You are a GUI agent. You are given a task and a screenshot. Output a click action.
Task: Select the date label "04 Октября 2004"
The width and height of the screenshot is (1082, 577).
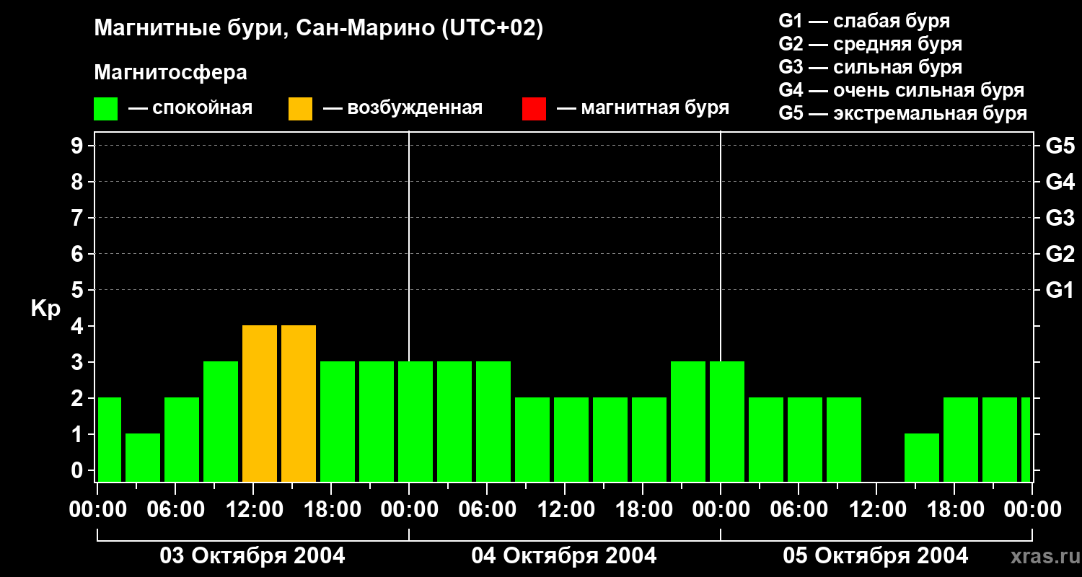[x=564, y=556]
